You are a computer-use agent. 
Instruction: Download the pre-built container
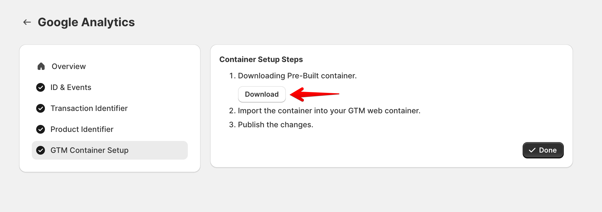tap(262, 94)
